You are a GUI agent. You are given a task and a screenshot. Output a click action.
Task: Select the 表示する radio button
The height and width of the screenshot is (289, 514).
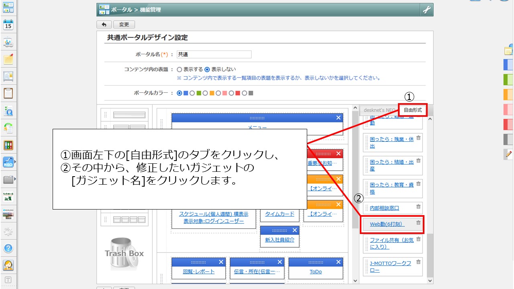pyautogui.click(x=179, y=69)
